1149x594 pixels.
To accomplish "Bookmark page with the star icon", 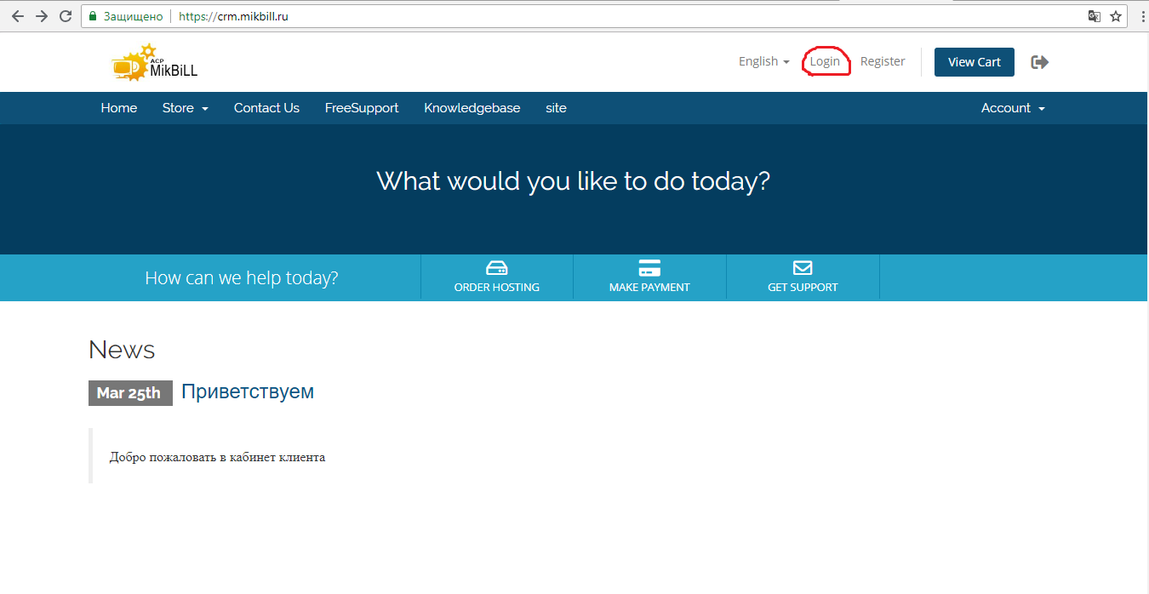I will [1116, 16].
